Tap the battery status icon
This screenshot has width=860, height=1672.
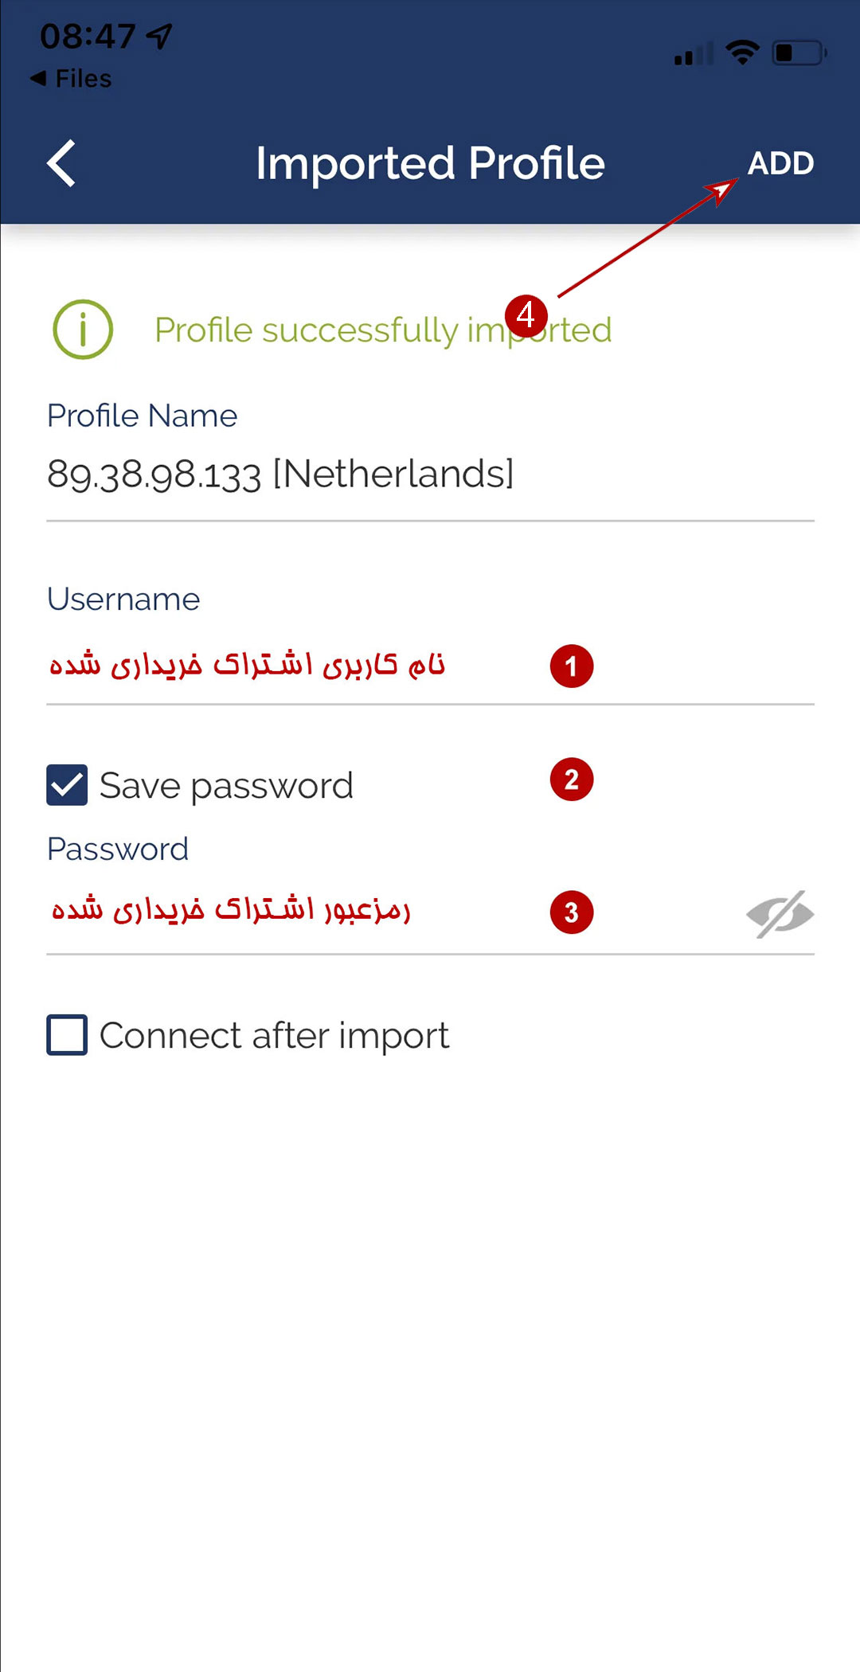[x=799, y=53]
